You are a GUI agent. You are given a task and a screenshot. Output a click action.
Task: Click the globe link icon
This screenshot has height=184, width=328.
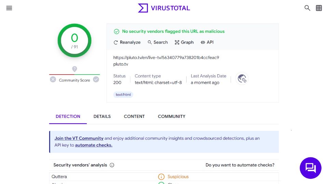click(x=242, y=79)
